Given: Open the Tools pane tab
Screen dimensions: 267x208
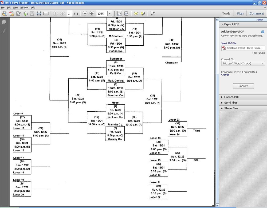Looking at the screenshot, I should (x=226, y=13).
